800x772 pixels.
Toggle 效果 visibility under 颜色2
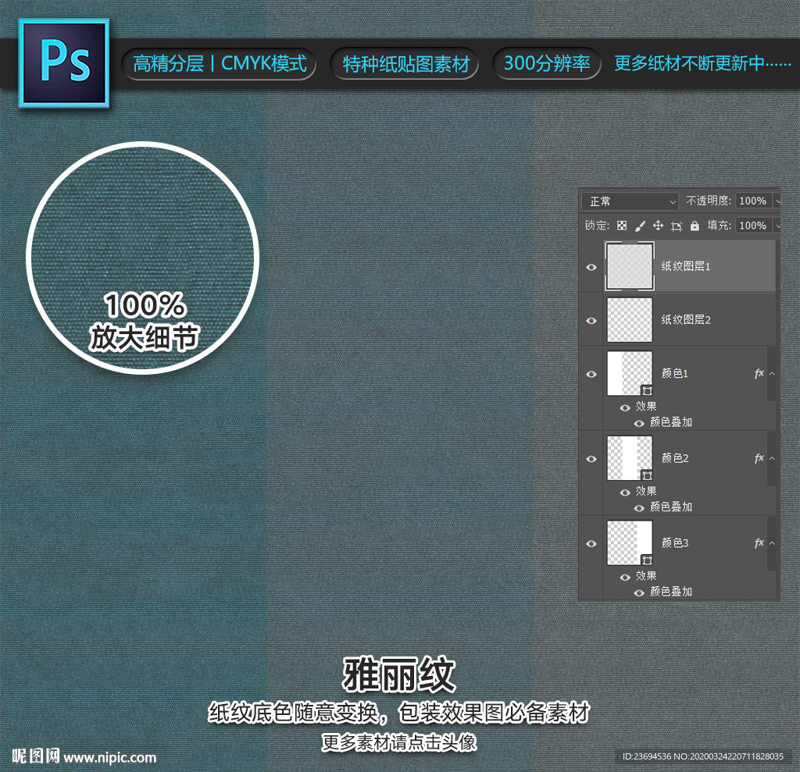[625, 492]
